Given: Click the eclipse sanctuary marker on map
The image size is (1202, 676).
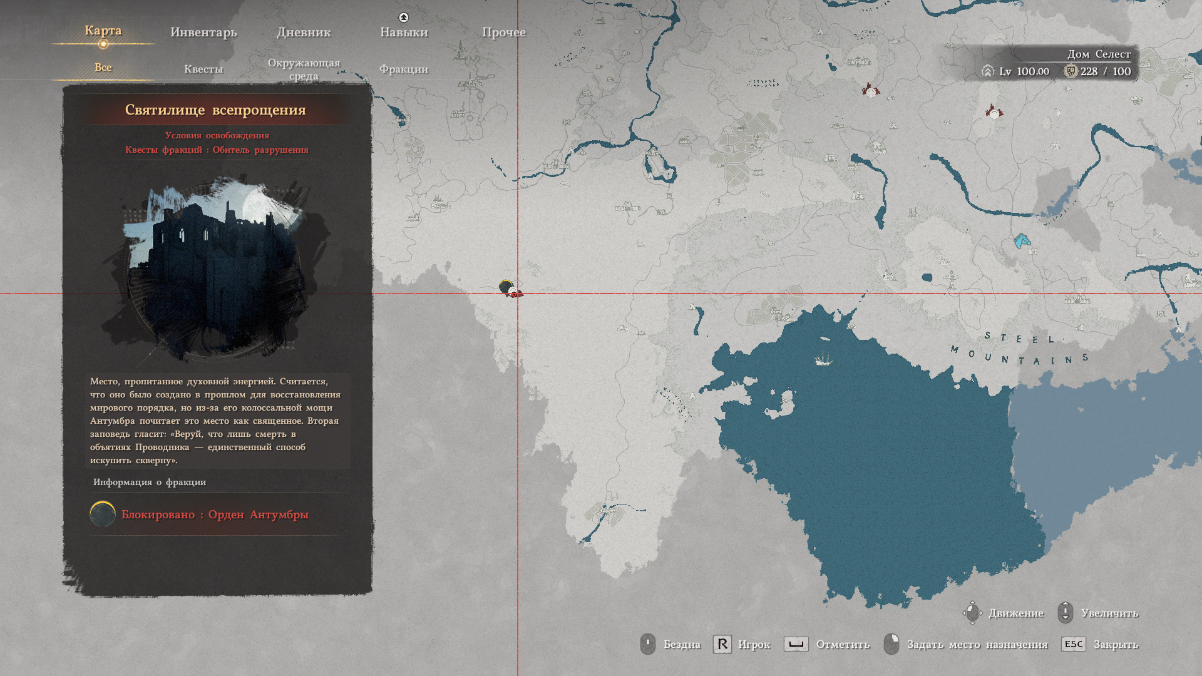Looking at the screenshot, I should tap(506, 287).
